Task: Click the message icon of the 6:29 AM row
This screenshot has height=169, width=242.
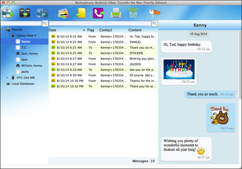Action: [x=53, y=69]
